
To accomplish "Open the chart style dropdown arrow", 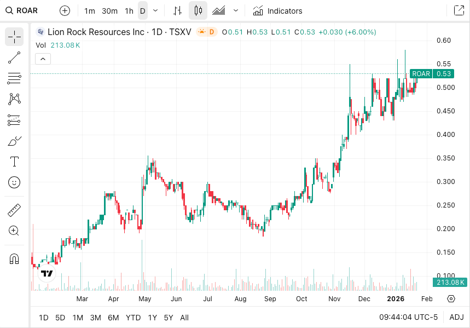I will coord(236,11).
